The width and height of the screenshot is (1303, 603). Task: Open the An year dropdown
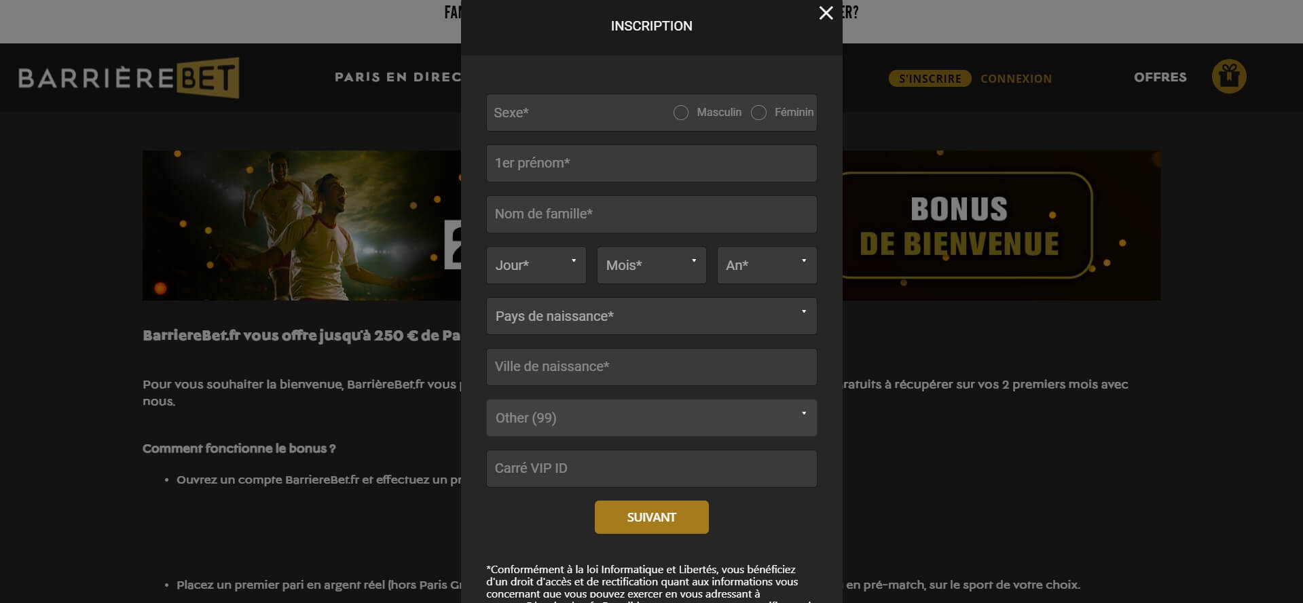(x=767, y=265)
